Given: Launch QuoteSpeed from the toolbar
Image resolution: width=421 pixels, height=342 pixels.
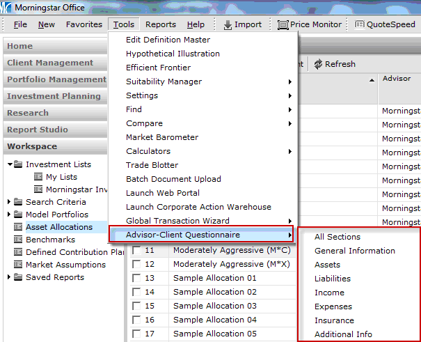Looking at the screenshot, I should [x=359, y=24].
